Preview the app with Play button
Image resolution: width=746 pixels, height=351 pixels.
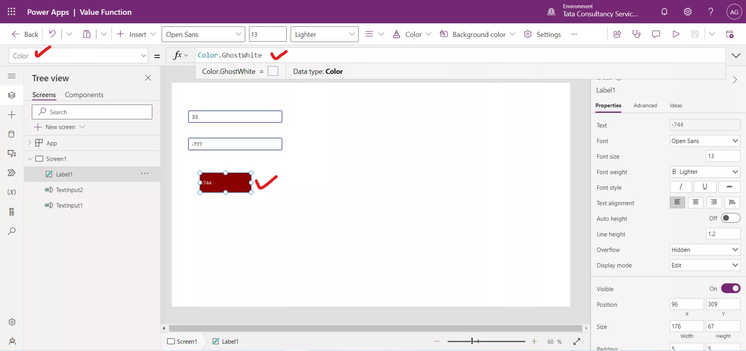coord(676,34)
